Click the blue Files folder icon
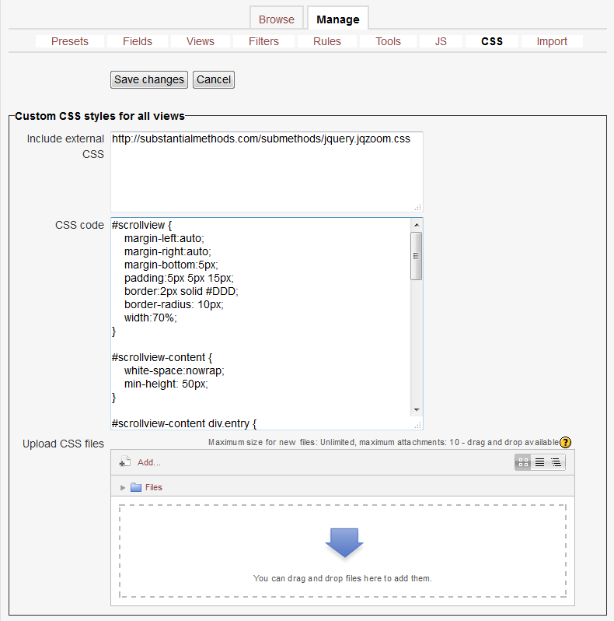The height and width of the screenshot is (621, 614). coord(136,487)
